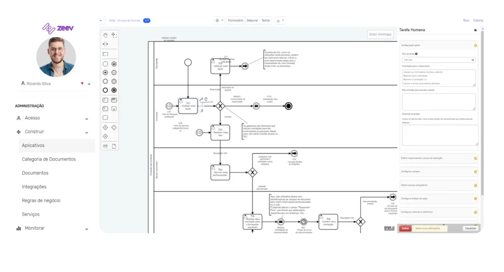Image resolution: width=504 pixels, height=272 pixels.
Task: Go to Regras de negócio menu item
Action: [41, 201]
